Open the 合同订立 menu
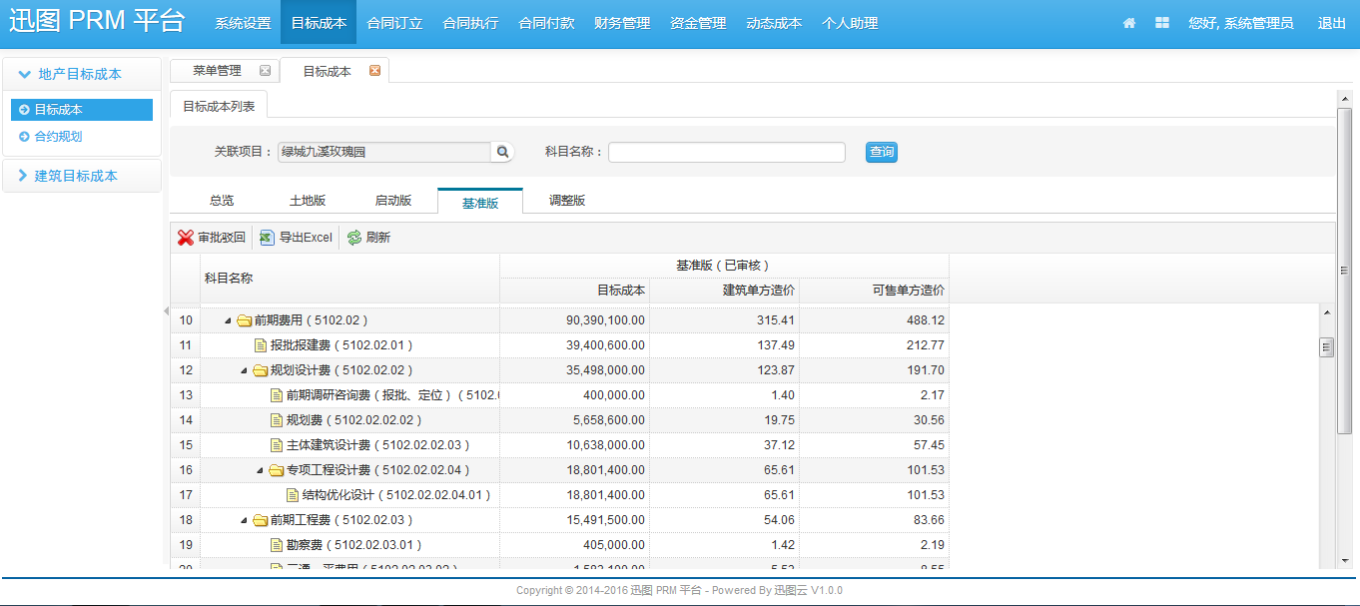 coord(394,23)
